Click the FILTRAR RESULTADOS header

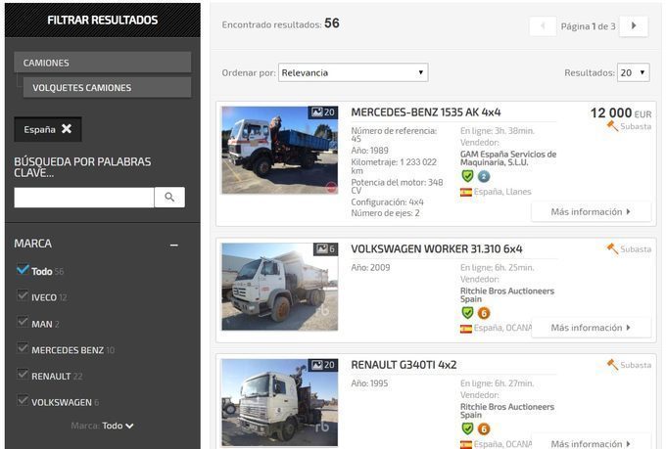click(103, 20)
